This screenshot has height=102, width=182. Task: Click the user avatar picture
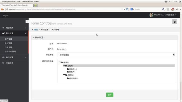[x=151, y=15]
